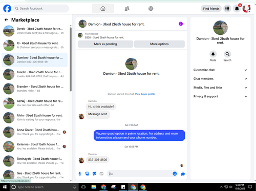This screenshot has width=256, height=191.
Task: Click the blue 'Yes,very good option' message
Action: click(x=139, y=136)
